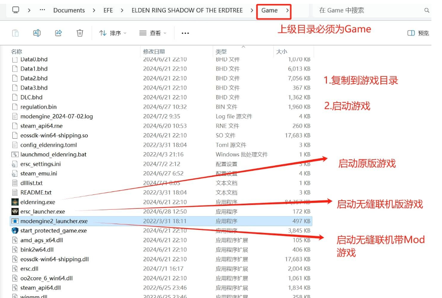Click the modengine2_launcher.exe file icon

click(15, 221)
